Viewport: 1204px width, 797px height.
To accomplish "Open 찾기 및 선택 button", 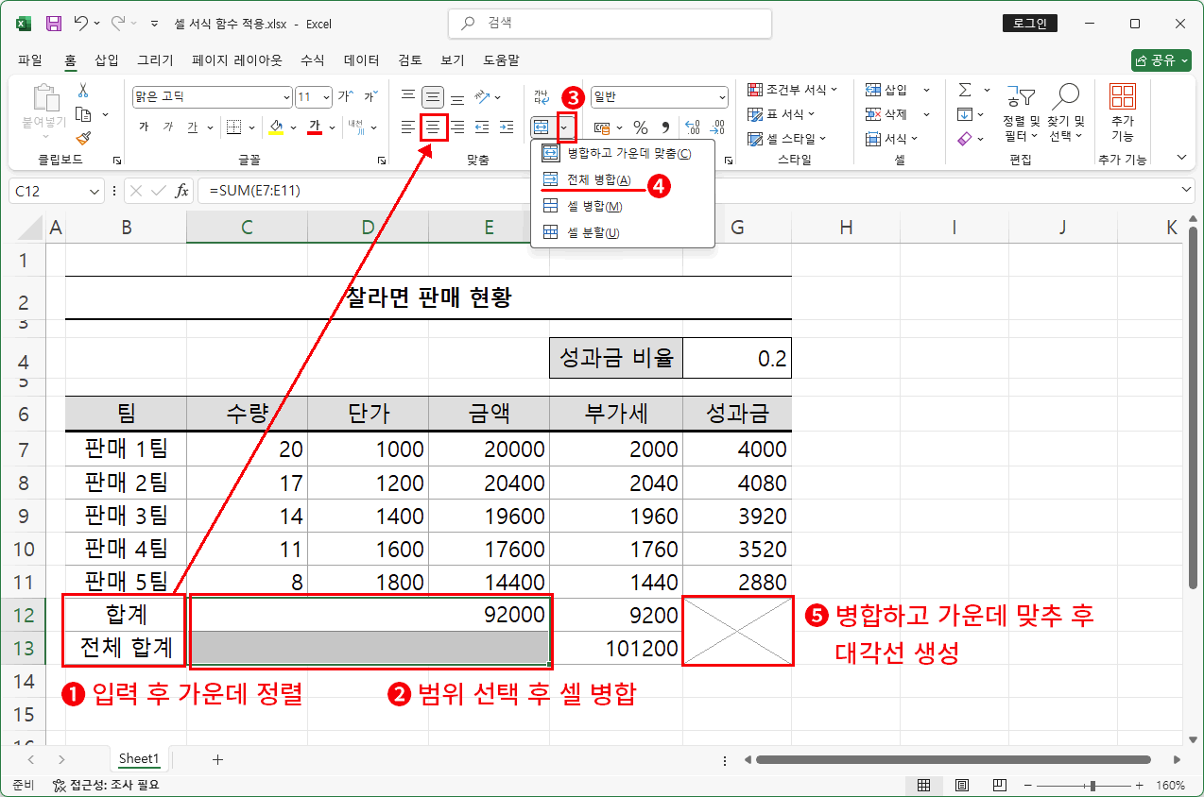I will (x=1066, y=111).
